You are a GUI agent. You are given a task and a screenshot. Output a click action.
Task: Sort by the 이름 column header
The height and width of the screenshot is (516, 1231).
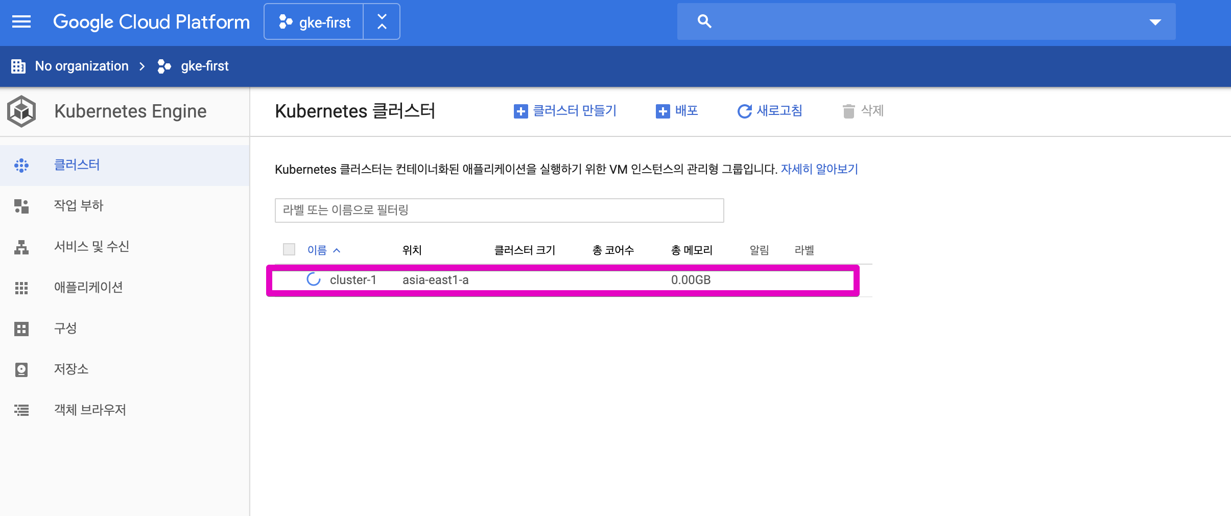pos(317,250)
